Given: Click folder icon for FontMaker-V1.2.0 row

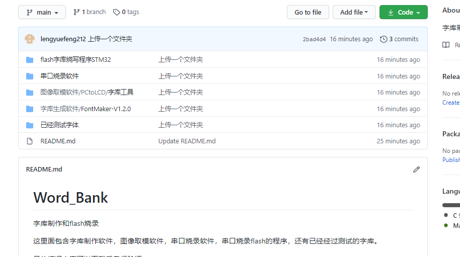Looking at the screenshot, I should [x=30, y=109].
